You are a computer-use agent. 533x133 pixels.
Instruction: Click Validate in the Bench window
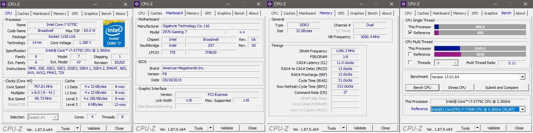pos(494,128)
